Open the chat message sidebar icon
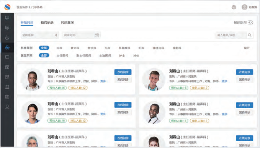The image size is (260, 148). [7, 57]
